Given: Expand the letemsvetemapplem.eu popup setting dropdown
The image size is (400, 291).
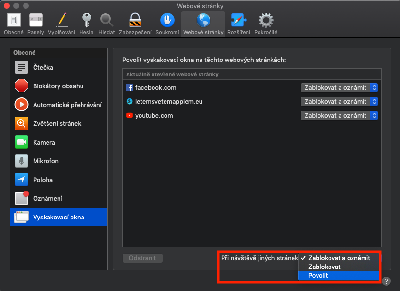Looking at the screenshot, I should [339, 102].
